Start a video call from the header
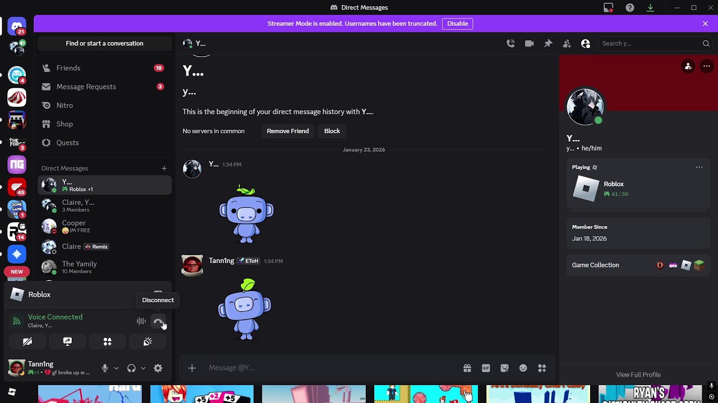Viewport: 718px width, 403px height. [529, 43]
